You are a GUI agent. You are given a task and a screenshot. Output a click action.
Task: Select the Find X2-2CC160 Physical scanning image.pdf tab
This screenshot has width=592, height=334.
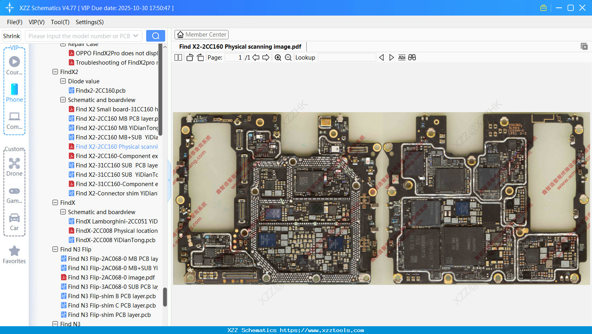[240, 47]
